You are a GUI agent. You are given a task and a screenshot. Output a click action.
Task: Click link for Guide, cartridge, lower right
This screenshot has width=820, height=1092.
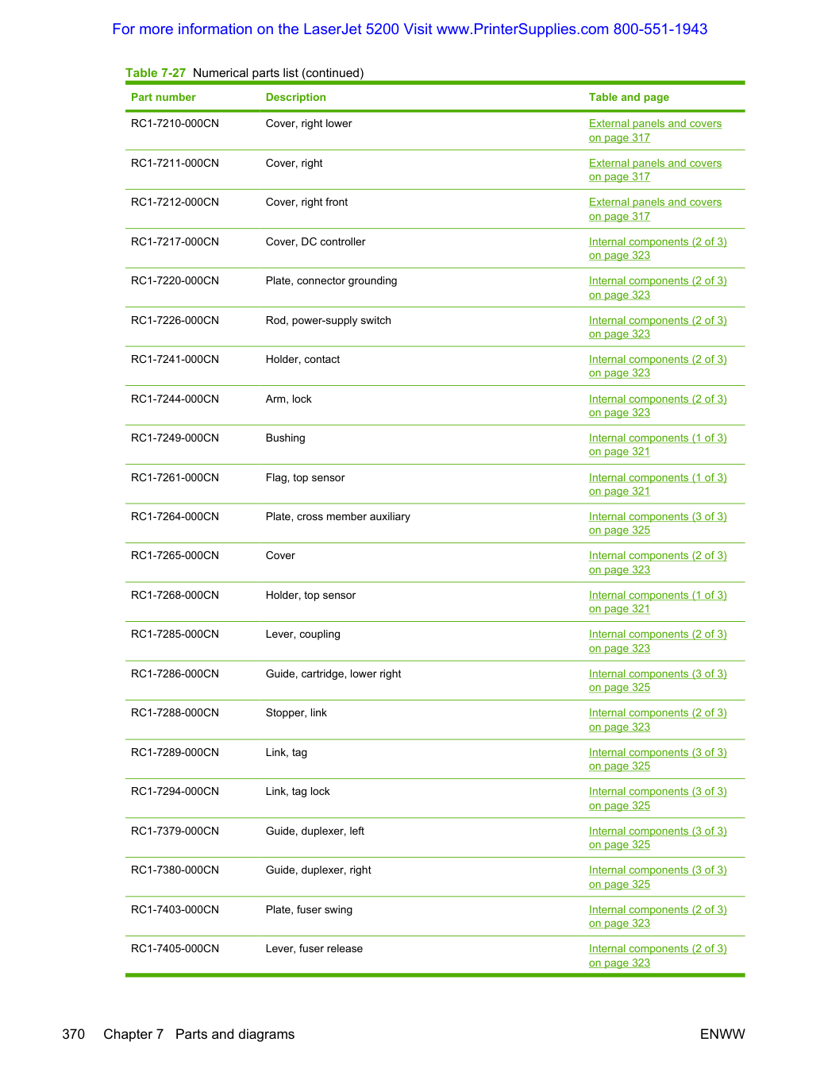point(657,681)
